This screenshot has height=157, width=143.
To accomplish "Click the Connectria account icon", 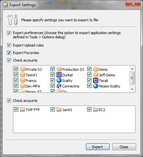I will click(59, 86).
